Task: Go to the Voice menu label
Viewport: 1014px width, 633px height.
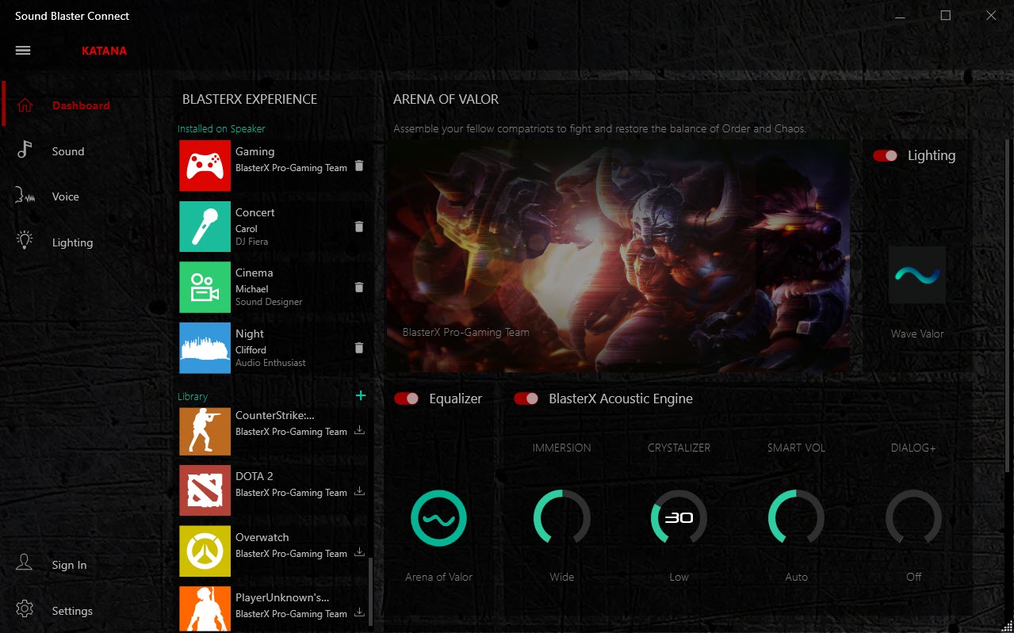Action: pos(66,196)
